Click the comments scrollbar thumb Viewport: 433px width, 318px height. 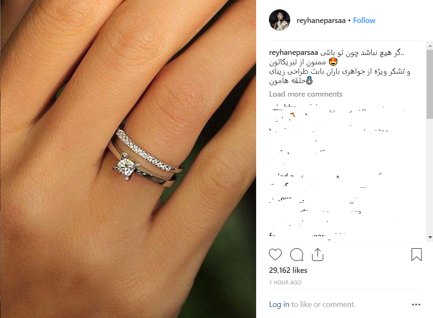430,84
